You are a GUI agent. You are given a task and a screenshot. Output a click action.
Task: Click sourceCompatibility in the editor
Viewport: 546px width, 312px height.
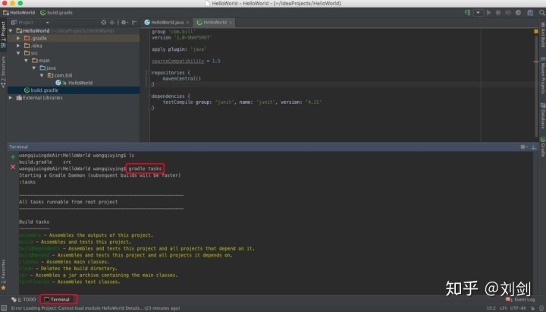[177, 61]
